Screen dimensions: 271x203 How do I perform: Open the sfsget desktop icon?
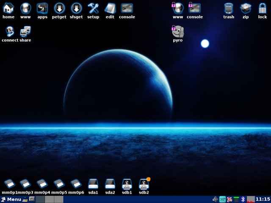pos(76,8)
